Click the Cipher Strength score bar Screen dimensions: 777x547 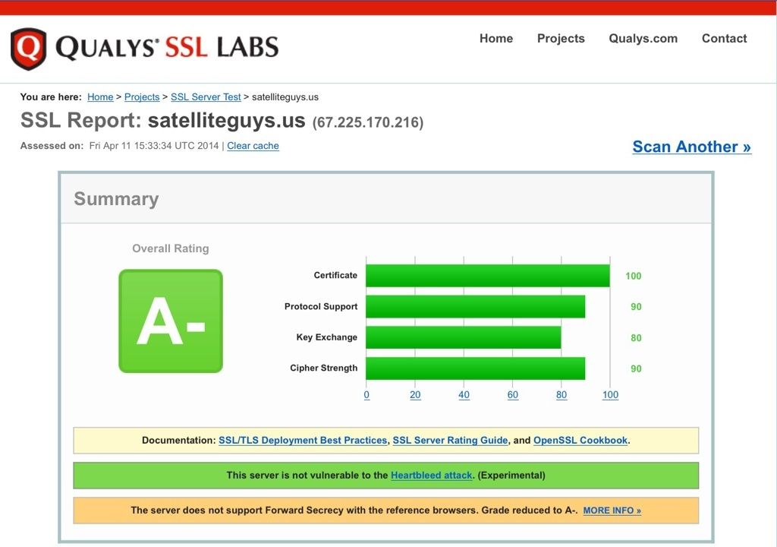(x=475, y=368)
